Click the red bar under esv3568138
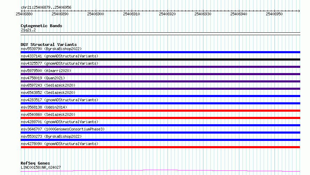Image resolution: width=310 pixels, height=175 pixels. (x=160, y=111)
